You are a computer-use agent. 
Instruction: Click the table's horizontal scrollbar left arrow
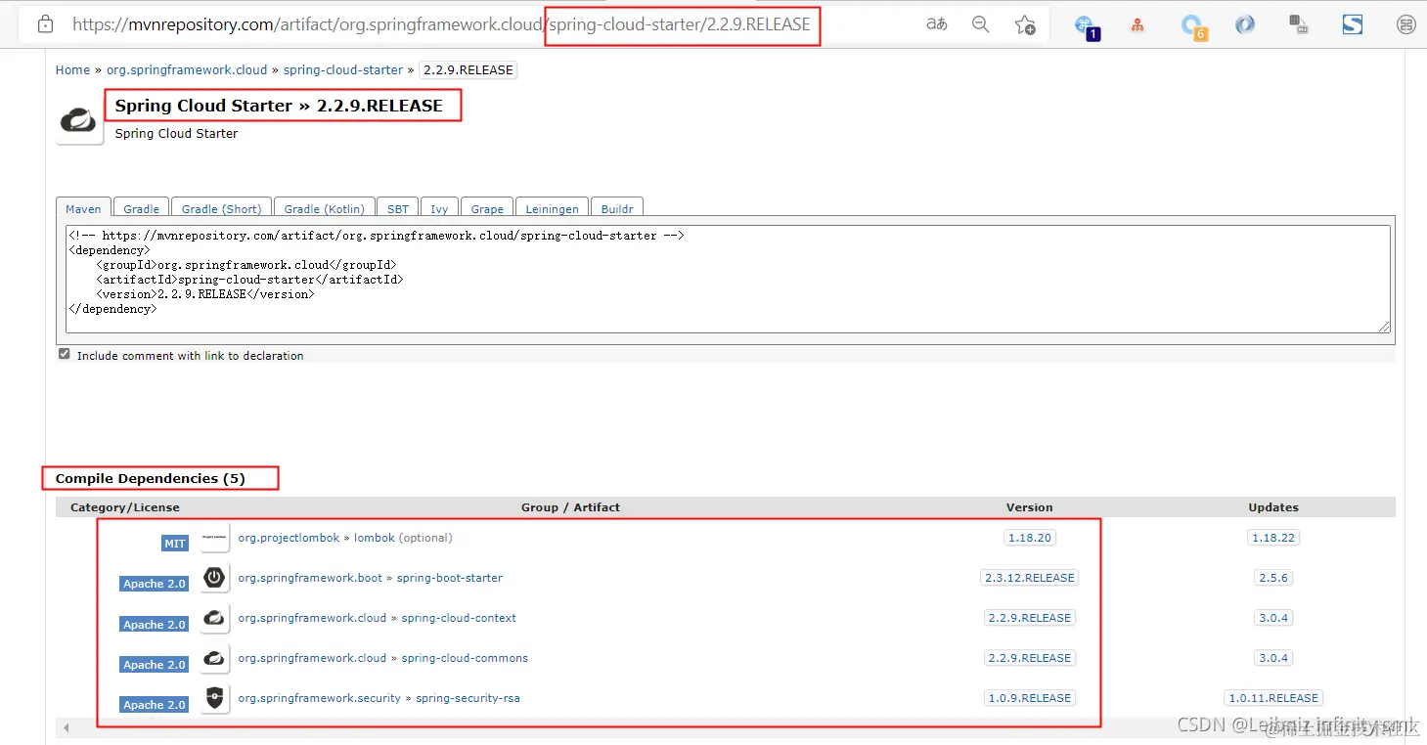pos(67,728)
